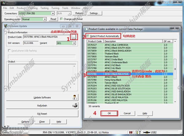The width and height of the screenshot is (184, 136).
Task: Uncheck Detect Product Automatically
Action: [88, 36]
